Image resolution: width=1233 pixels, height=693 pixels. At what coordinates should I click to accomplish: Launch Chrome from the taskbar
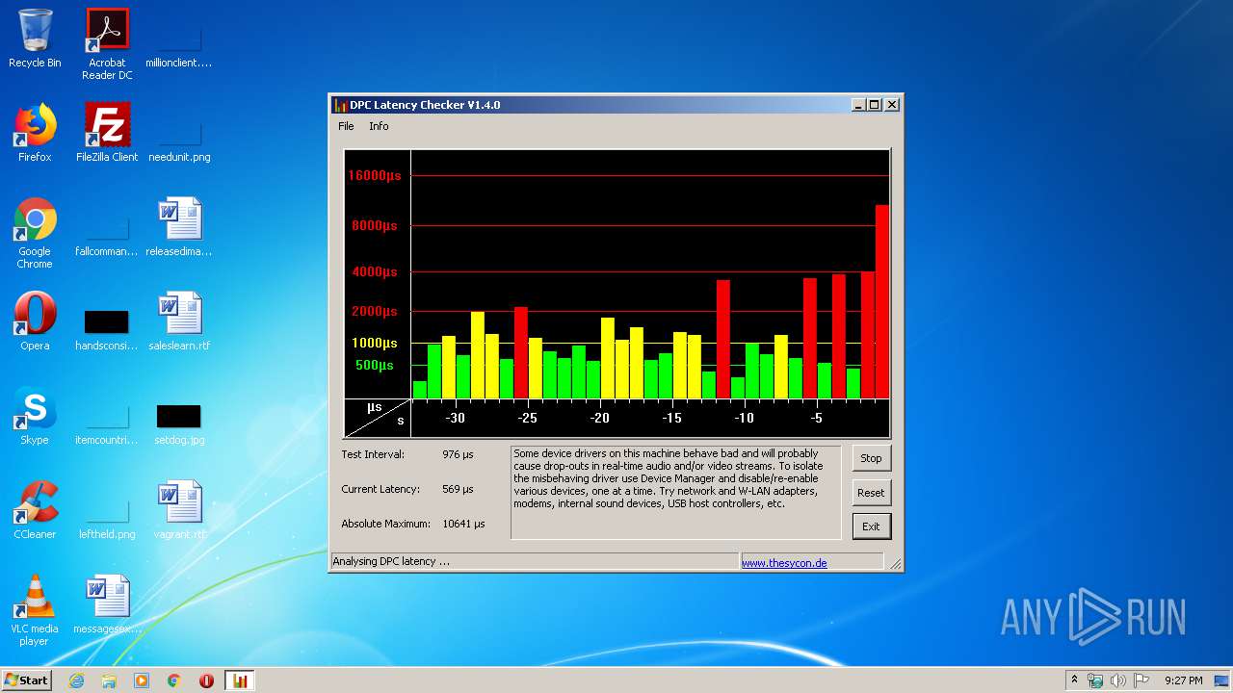tap(174, 680)
